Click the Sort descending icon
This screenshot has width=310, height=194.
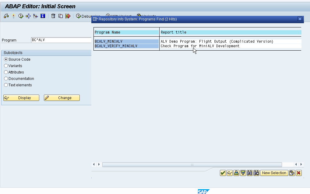[243, 173]
